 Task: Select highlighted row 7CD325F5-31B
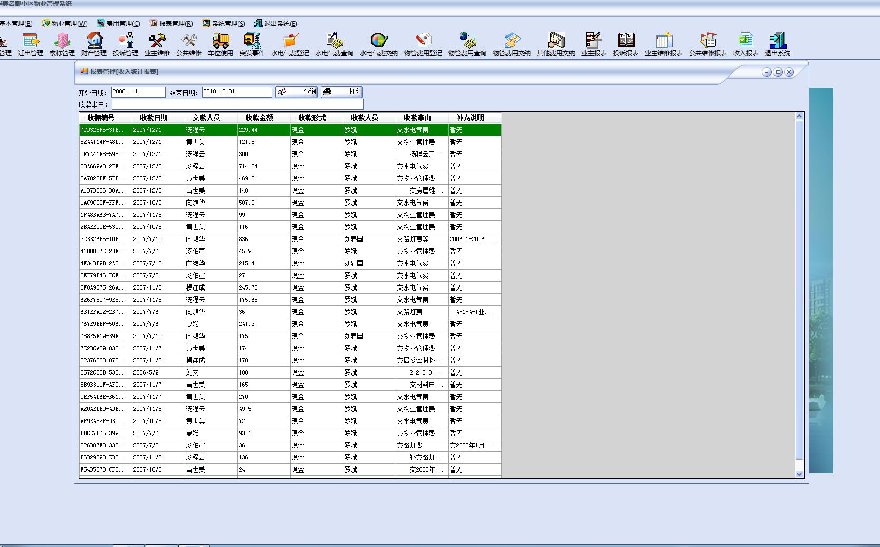pyautogui.click(x=290, y=130)
